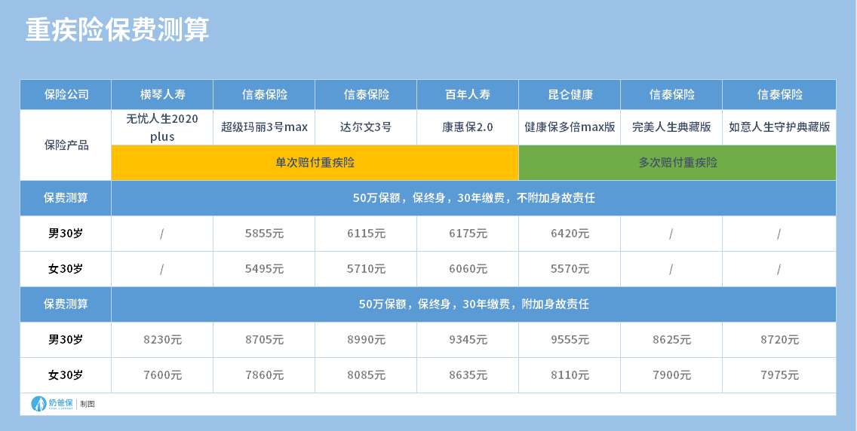Screen dimensions: 857x431
Task: Click slash cell under 横琴人寿 in 5855元 row
Action: [162, 234]
